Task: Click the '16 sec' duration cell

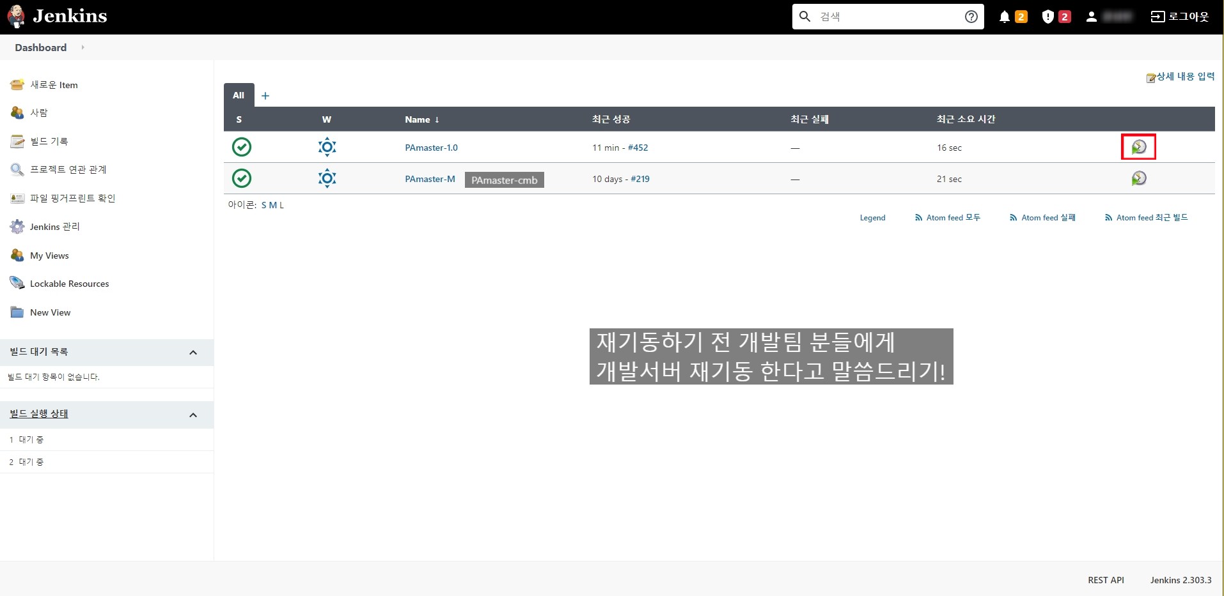Action: tap(949, 148)
